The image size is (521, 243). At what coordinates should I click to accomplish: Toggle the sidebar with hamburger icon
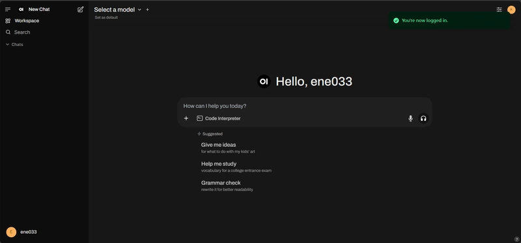tap(8, 9)
